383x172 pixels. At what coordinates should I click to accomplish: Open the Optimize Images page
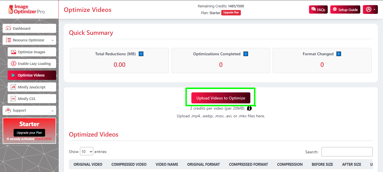click(32, 52)
